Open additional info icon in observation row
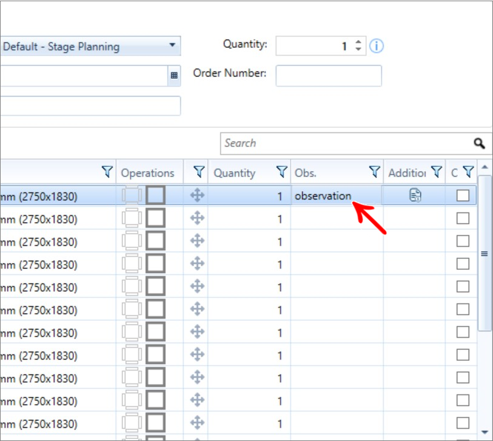The height and width of the screenshot is (441, 493). [415, 195]
